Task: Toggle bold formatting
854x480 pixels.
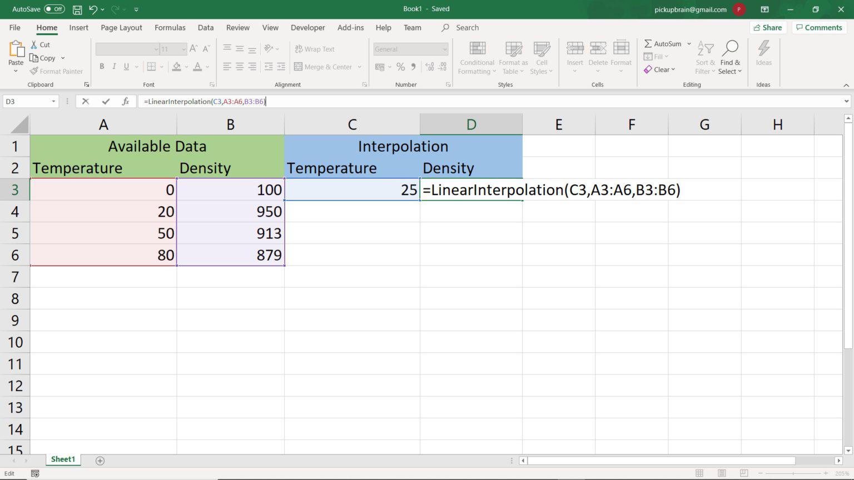Action: [x=102, y=66]
